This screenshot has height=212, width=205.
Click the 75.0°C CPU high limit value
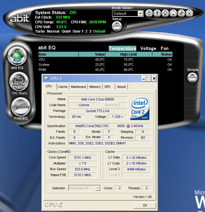(x=129, y=60)
